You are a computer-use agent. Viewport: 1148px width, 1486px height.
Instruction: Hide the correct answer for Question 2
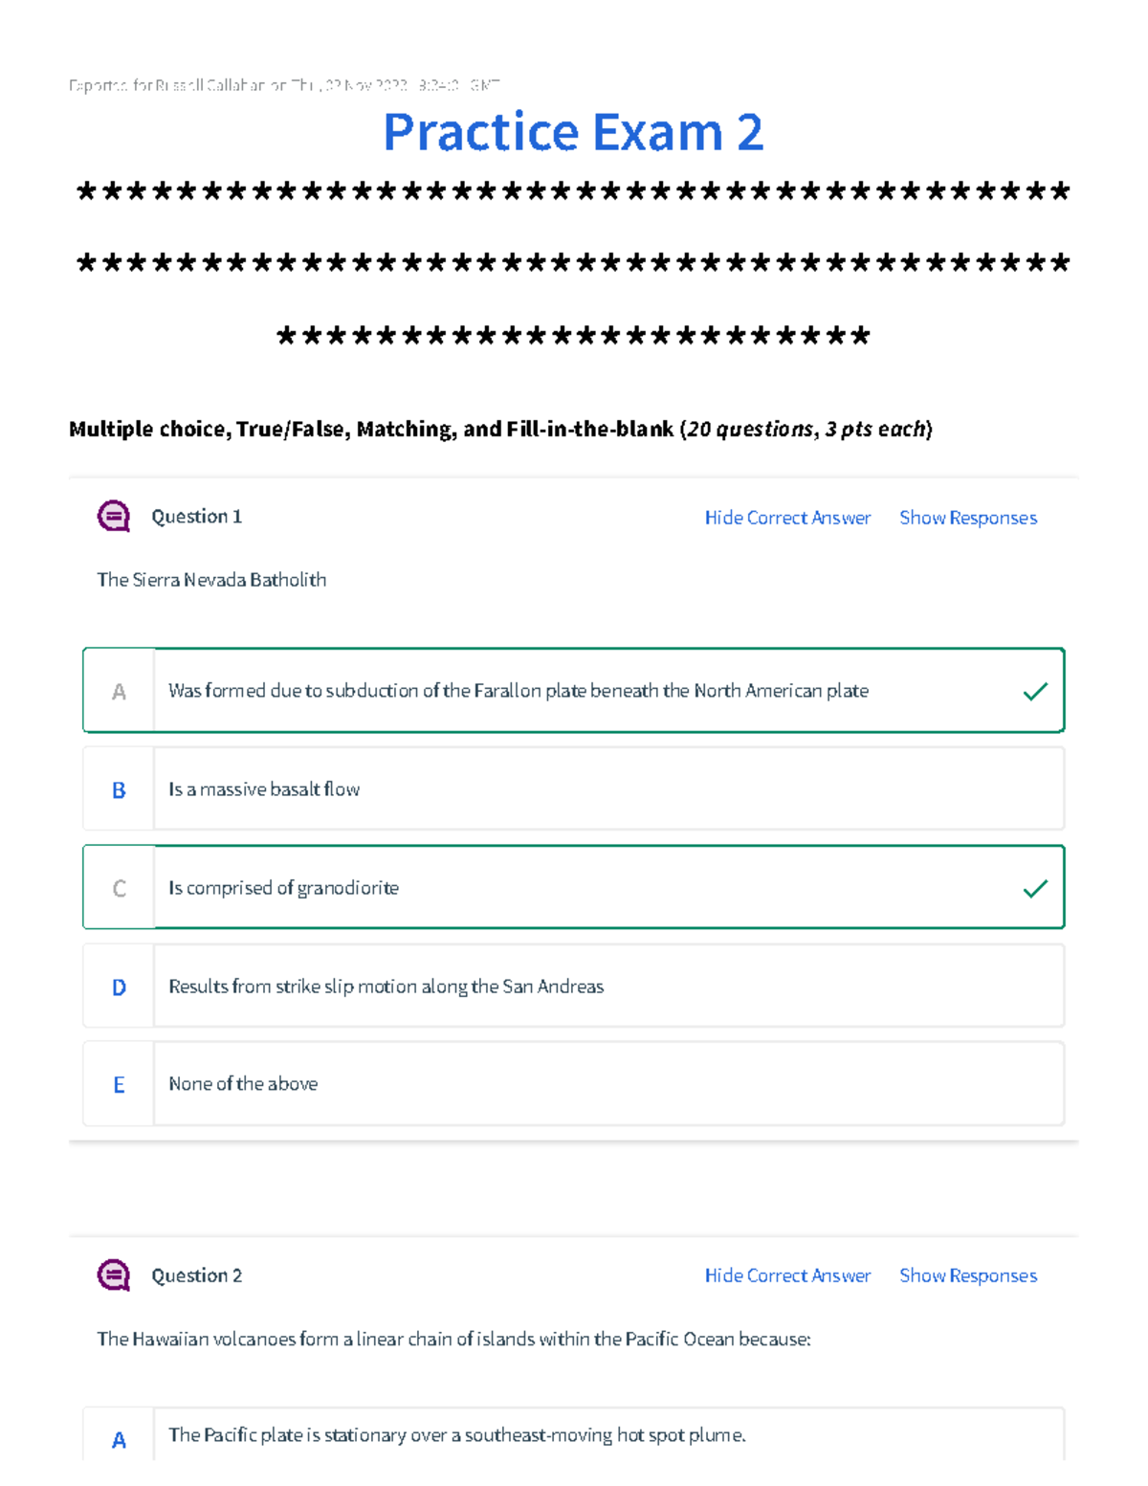coord(787,1275)
